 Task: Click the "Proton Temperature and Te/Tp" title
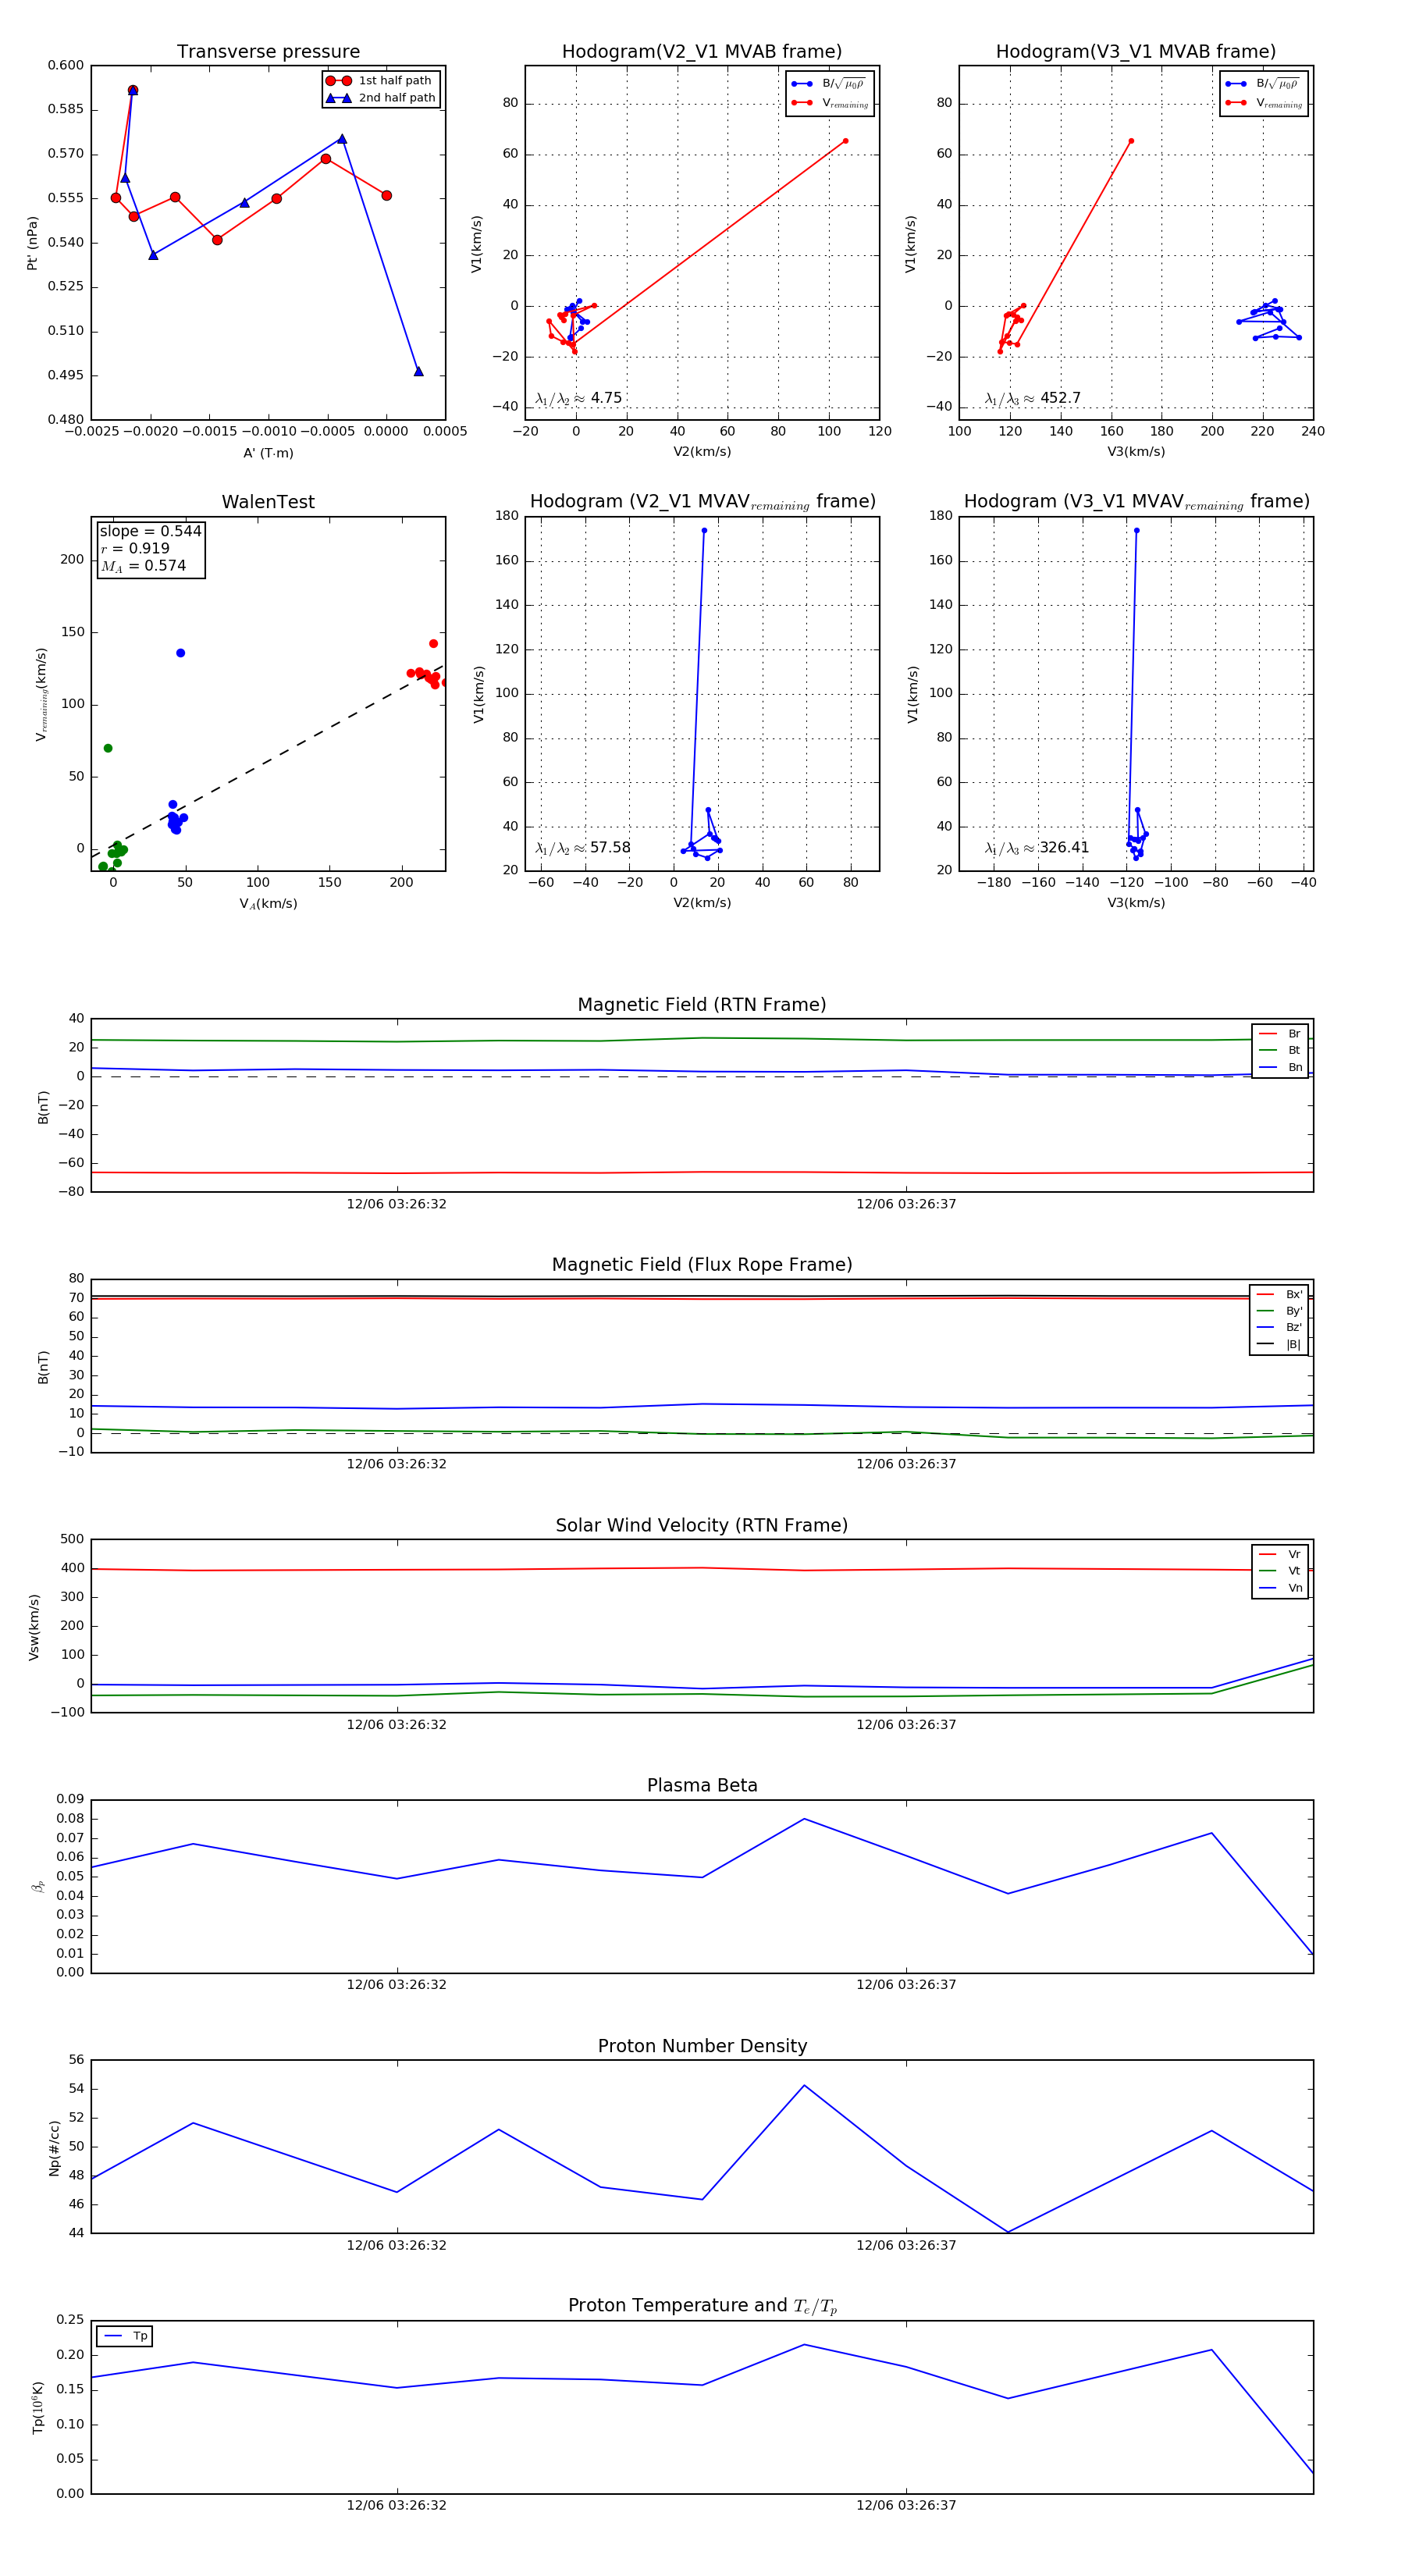(x=702, y=2306)
